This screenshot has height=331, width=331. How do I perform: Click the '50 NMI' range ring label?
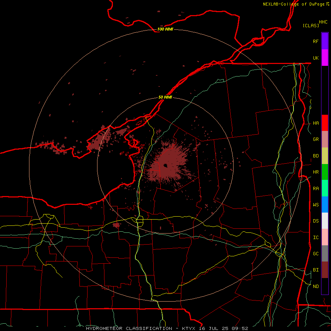coord(165,97)
